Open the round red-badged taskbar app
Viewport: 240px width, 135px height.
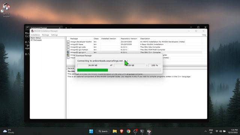pos(135,131)
